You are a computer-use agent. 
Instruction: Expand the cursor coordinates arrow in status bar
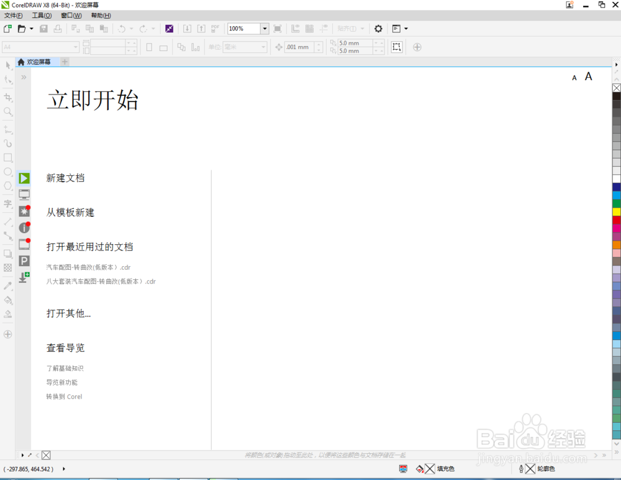coord(64,469)
